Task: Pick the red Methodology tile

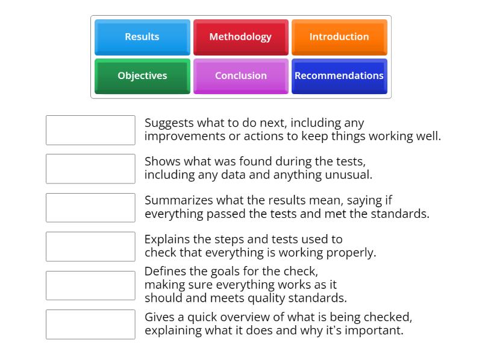Action: (240, 37)
